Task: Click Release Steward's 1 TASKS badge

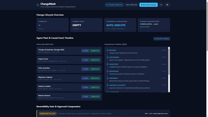Action: 85,97
